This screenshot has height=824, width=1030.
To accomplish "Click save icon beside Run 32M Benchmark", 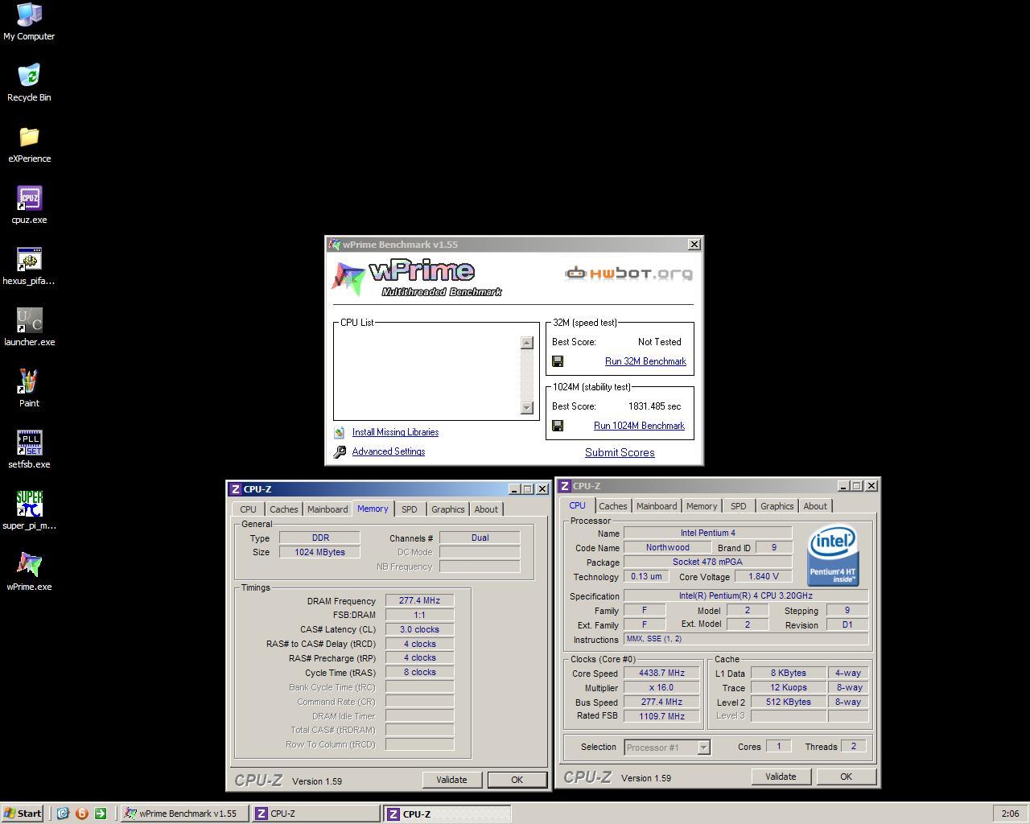I will point(558,361).
